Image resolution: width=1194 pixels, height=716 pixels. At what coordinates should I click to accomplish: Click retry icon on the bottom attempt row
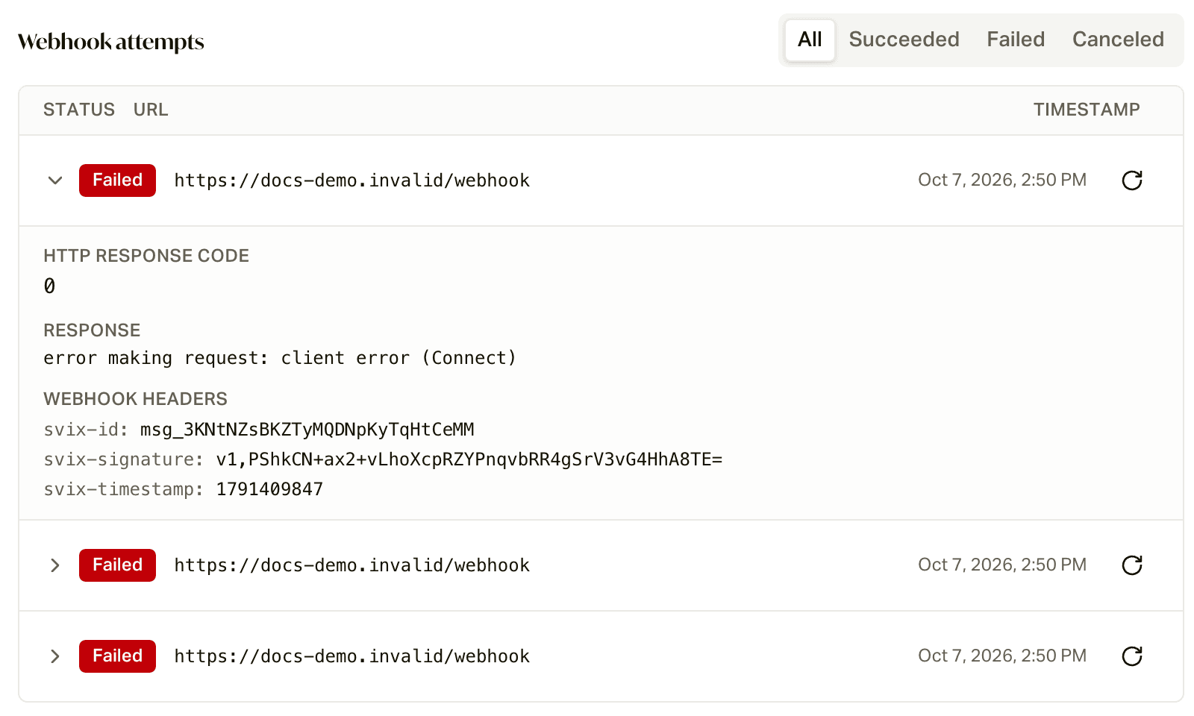1132,656
